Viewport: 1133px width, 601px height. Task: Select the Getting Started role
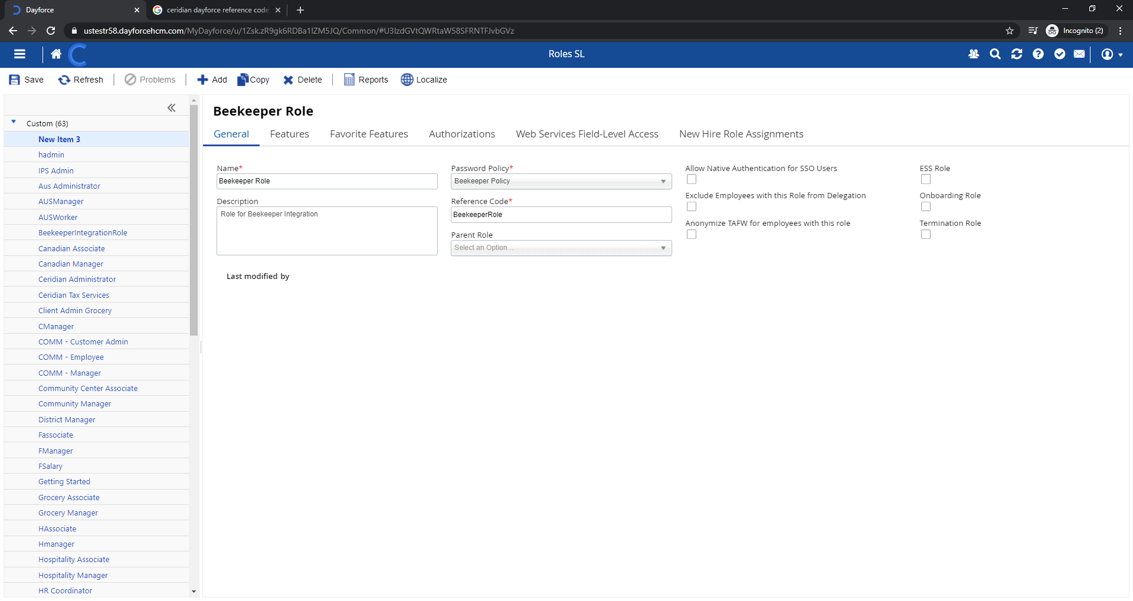(64, 482)
